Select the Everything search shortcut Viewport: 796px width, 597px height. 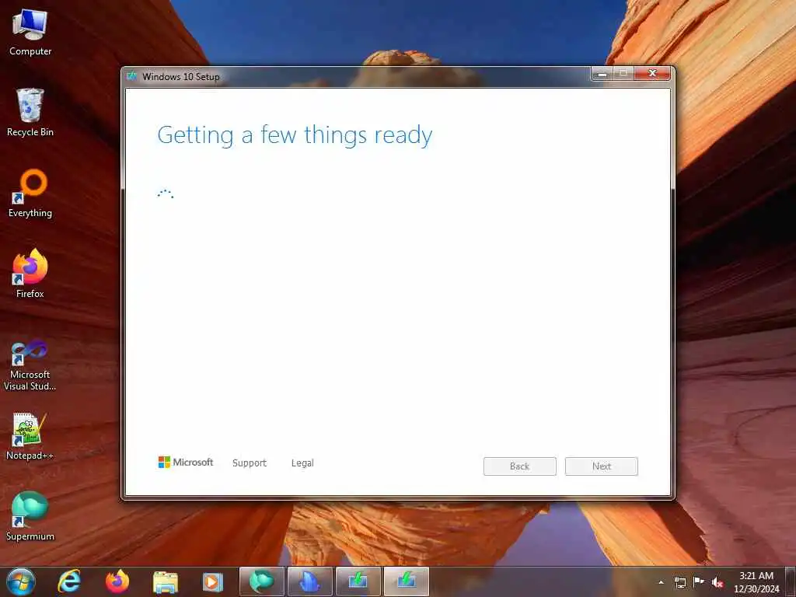[x=30, y=194]
